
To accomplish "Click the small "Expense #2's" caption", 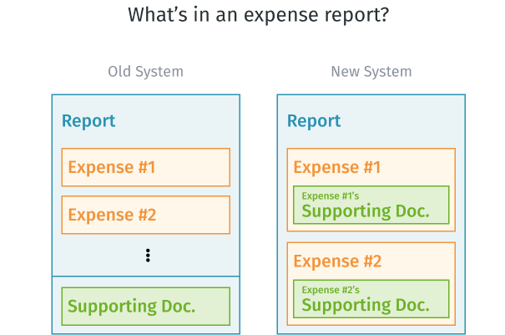I will 331,290.
